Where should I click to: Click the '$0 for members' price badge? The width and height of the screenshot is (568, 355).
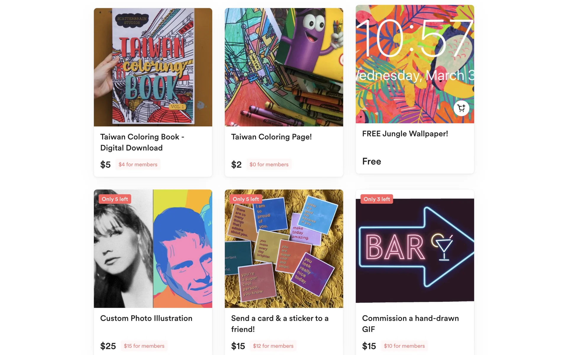[269, 164]
